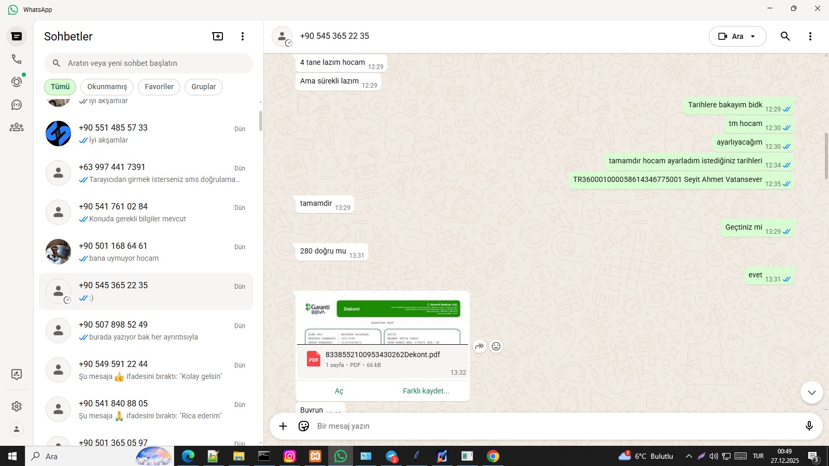The height and width of the screenshot is (466, 829).
Task: Open the Communities icon in the sidebar
Action: [x=17, y=128]
